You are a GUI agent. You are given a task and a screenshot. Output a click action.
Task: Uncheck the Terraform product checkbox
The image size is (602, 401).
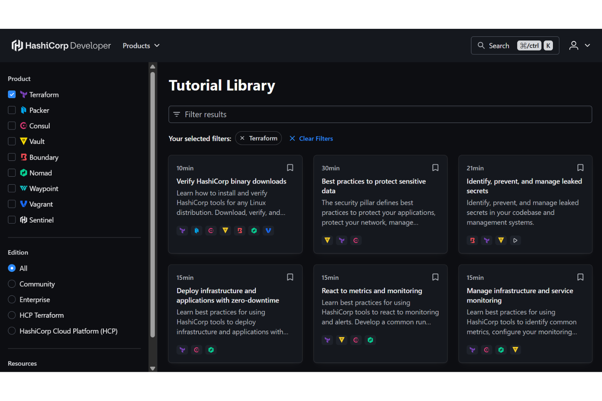[x=12, y=94]
